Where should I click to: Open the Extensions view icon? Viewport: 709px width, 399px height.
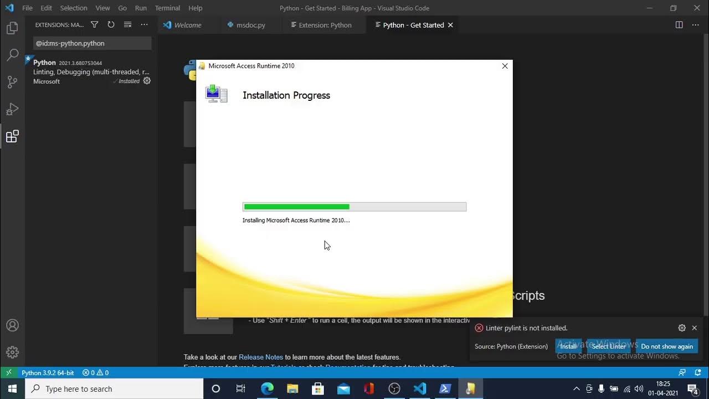coord(12,136)
